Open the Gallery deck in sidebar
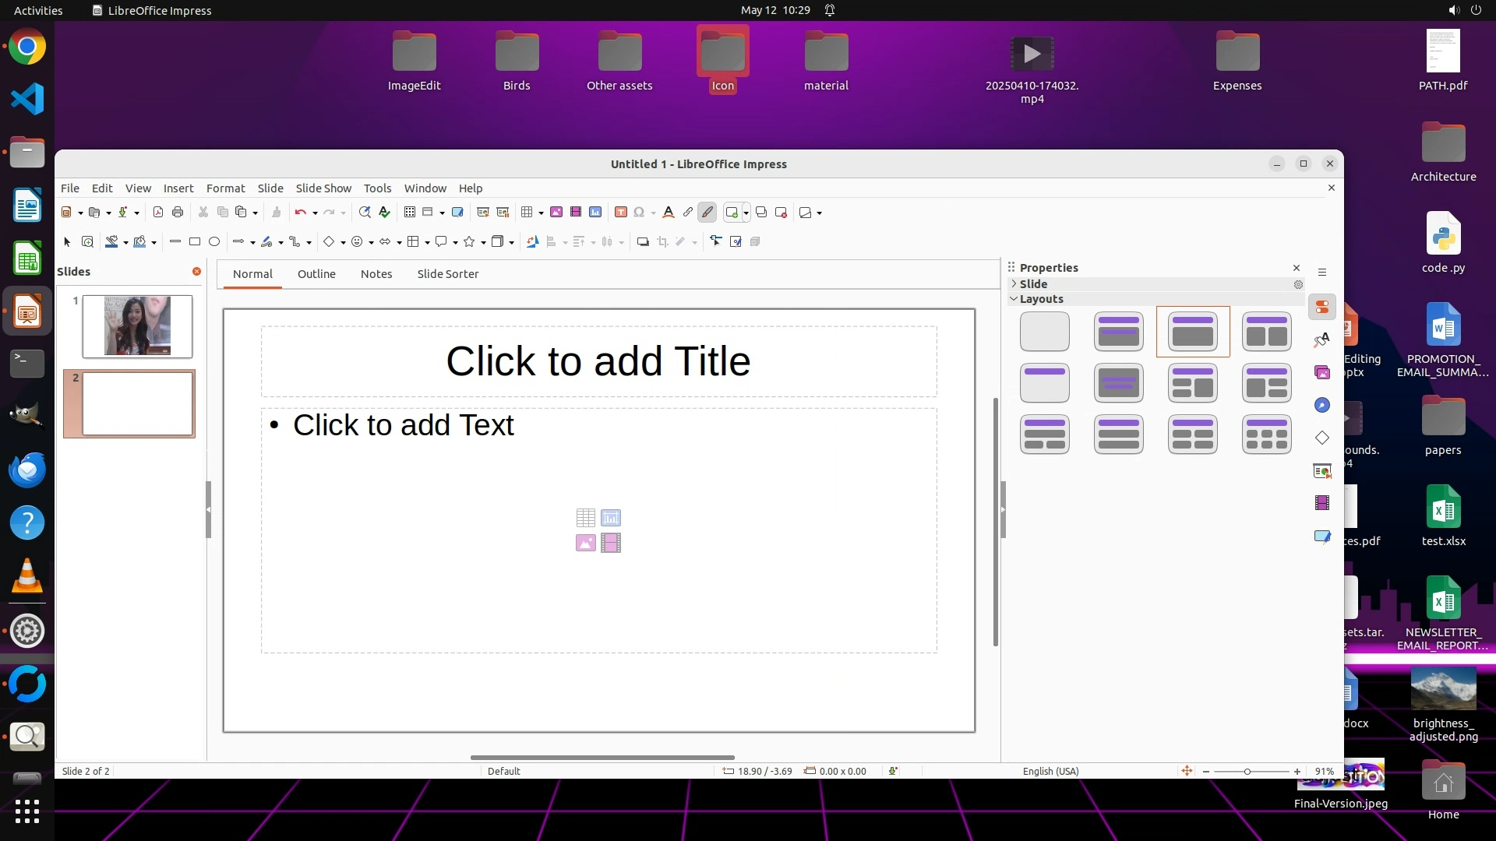Viewport: 1496px width, 841px height. [1322, 372]
